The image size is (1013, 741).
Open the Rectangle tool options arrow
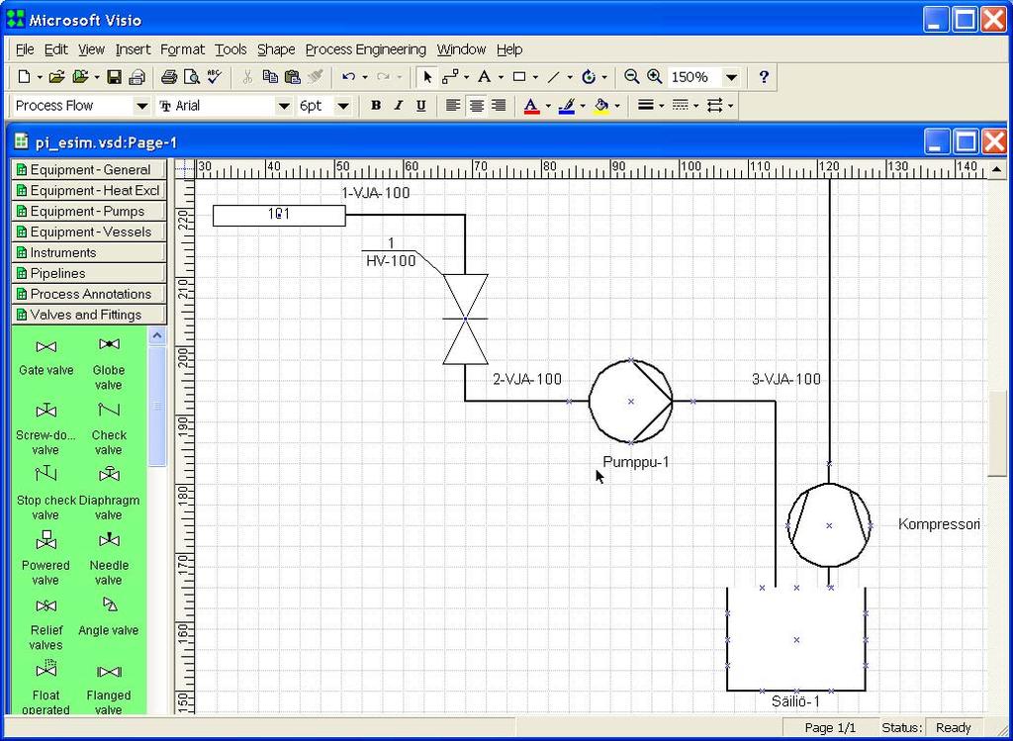(x=535, y=77)
